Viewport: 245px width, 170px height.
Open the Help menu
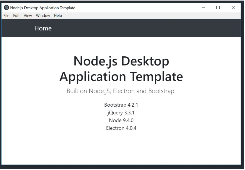57,16
